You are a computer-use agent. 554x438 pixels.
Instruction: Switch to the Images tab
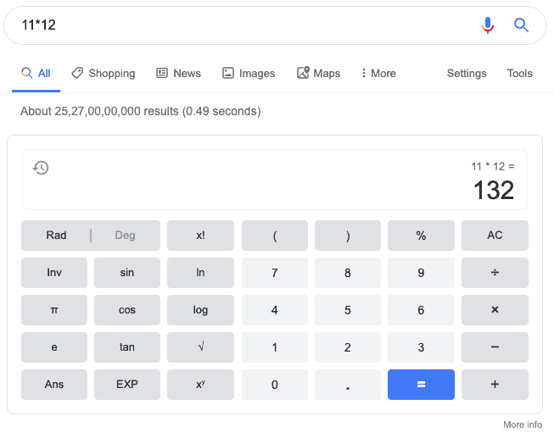pos(249,73)
